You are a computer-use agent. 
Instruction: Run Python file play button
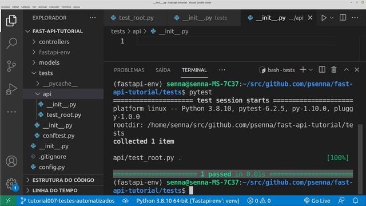click(324, 18)
